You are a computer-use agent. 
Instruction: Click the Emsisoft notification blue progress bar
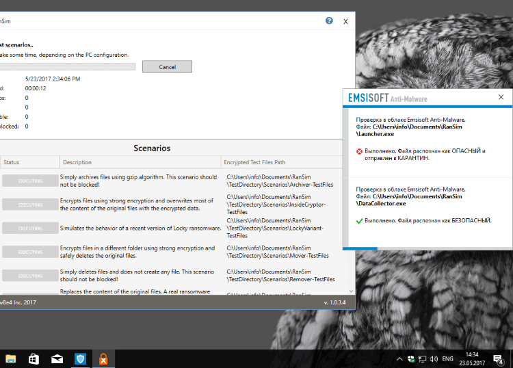pos(360,248)
